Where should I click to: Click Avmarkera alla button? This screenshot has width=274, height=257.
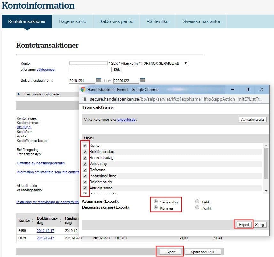pyautogui.click(x=253, y=120)
